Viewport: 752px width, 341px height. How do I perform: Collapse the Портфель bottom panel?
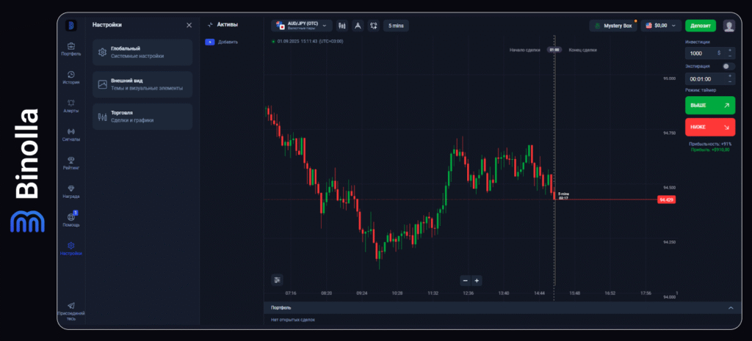[729, 307]
